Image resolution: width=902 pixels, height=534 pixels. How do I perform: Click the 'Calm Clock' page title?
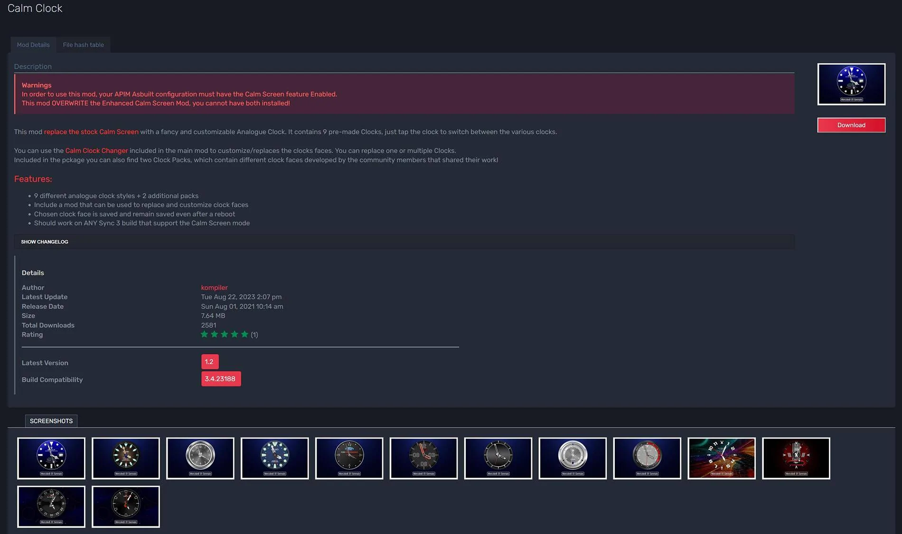click(x=35, y=8)
